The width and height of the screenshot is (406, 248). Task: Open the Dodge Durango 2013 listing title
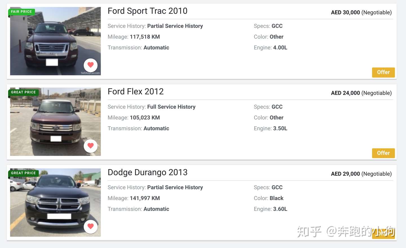(x=147, y=172)
